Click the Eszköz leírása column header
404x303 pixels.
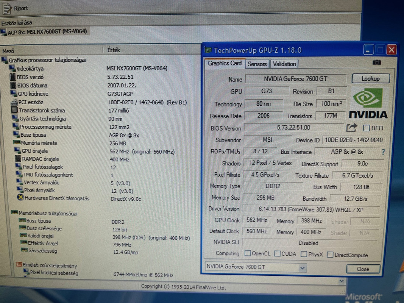(x=144, y=22)
